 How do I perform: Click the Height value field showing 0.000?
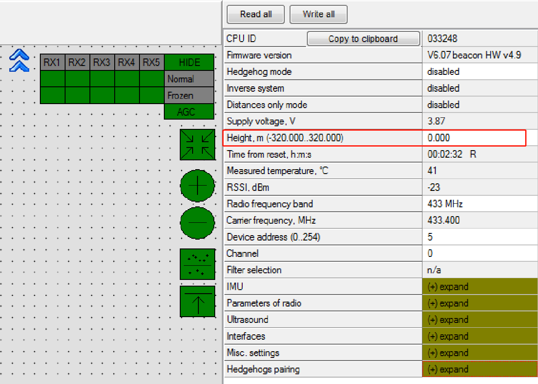[474, 138]
